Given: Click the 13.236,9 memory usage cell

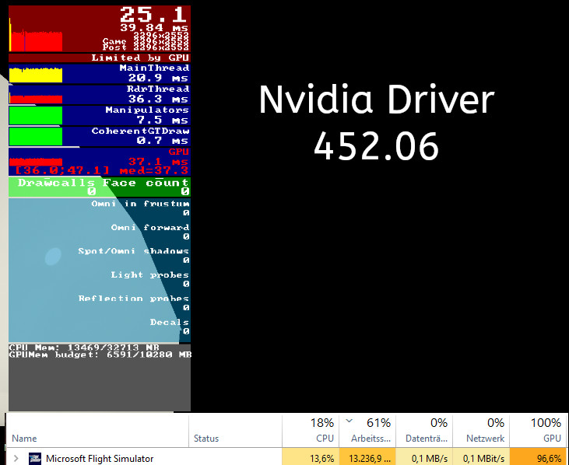Looking at the screenshot, I should point(367,456).
